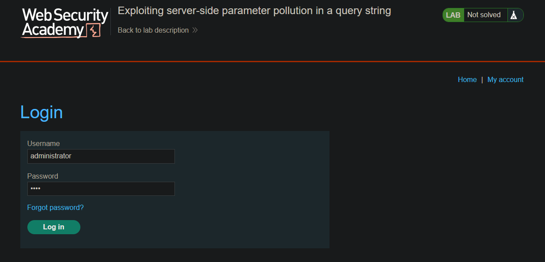Click the lightning bolt icon in the logo
545x262 pixels.
(94, 30)
